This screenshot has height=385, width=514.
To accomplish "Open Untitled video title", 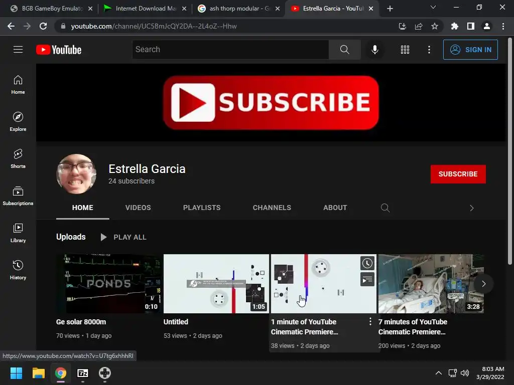I will (x=176, y=322).
